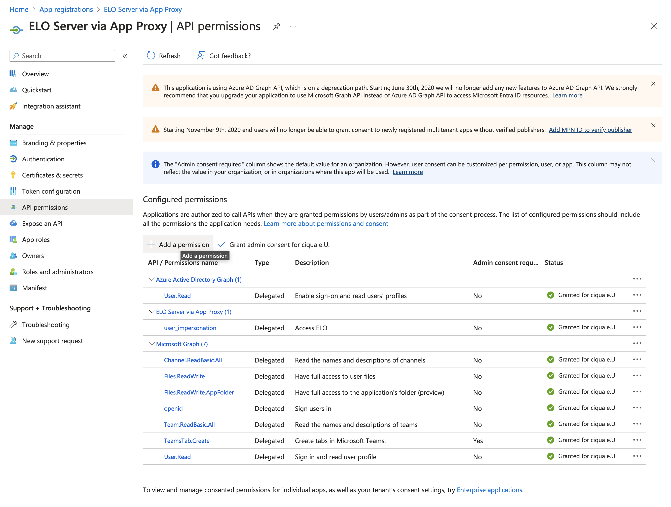This screenshot has height=507, width=671.
Task: Open the openid permission
Action: (173, 408)
